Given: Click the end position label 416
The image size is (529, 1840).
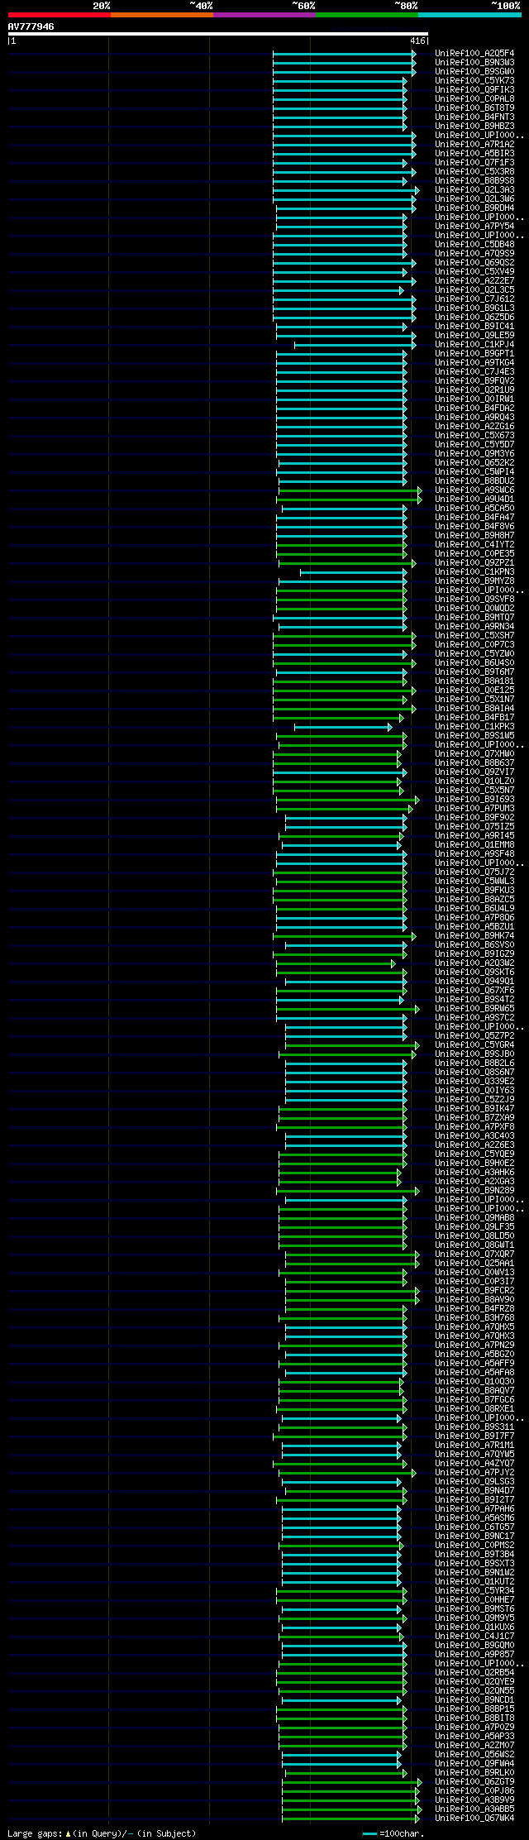Looking at the screenshot, I should [x=417, y=41].
